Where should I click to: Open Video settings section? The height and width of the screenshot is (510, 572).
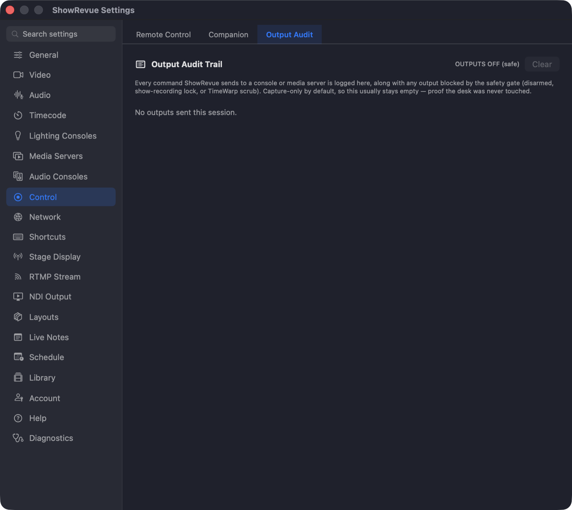click(x=61, y=75)
